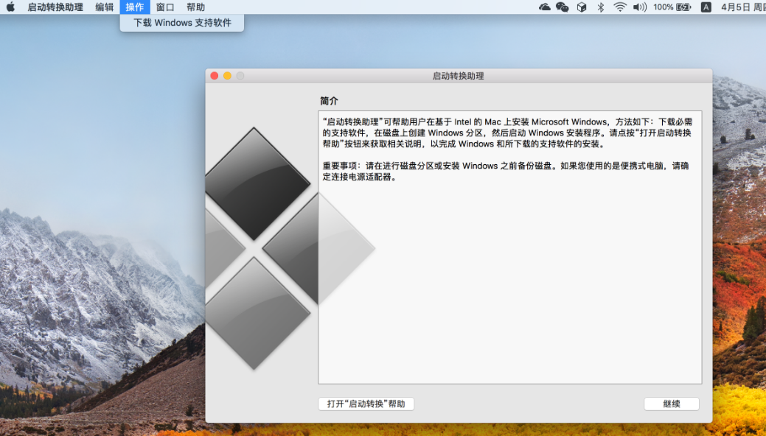Screen dimensions: 766x436
Task: Open the 窗口 menu
Action: 165,7
